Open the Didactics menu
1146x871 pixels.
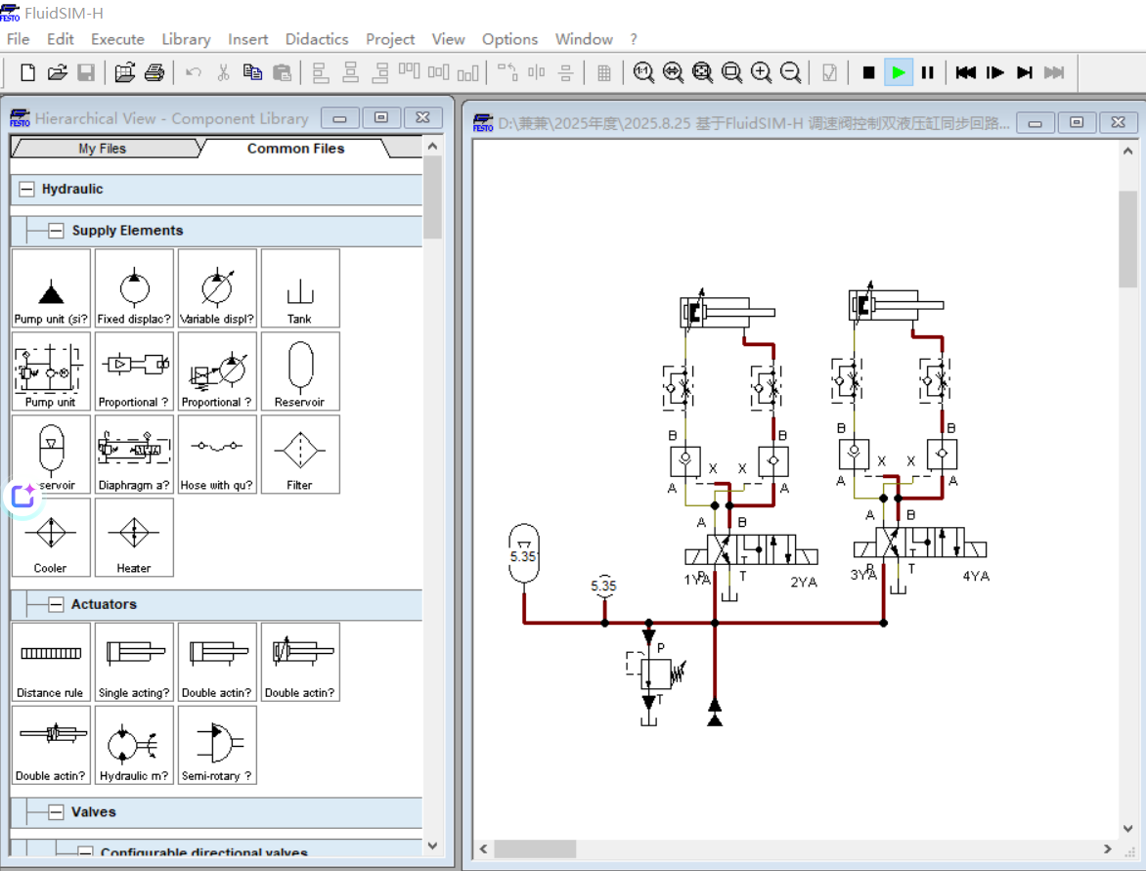(317, 39)
